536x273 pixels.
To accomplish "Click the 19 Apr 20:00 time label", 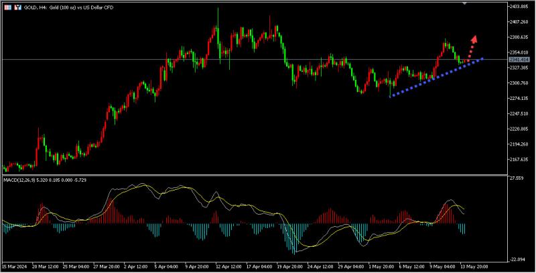I will [289, 266].
